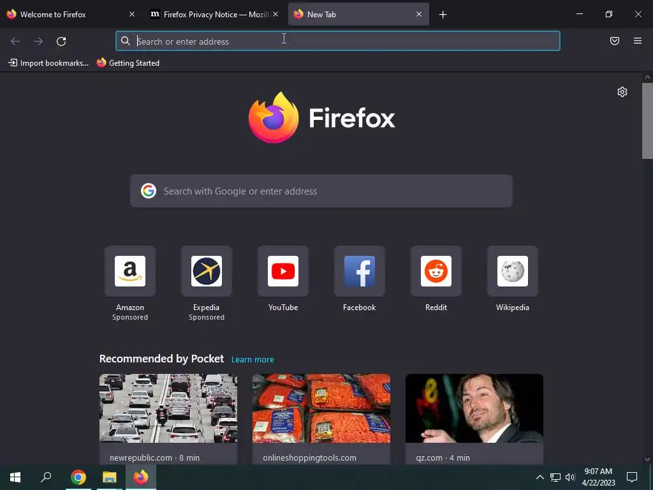This screenshot has height=490, width=653.
Task: Open the volume tray icon
Action: [x=570, y=477]
